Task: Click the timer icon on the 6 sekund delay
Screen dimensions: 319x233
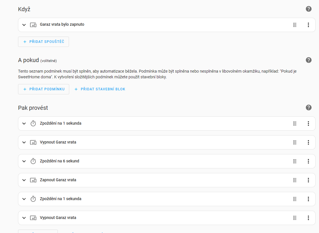Action: (x=33, y=161)
